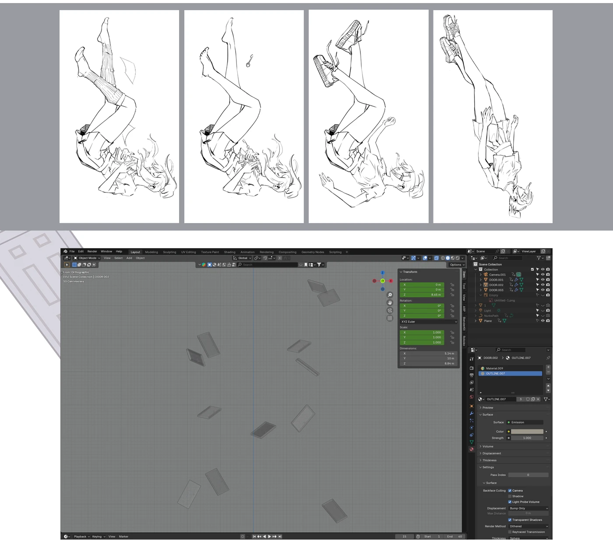This screenshot has width=613, height=544.
Task: Switch to the Shading workspace tab
Action: 229,252
